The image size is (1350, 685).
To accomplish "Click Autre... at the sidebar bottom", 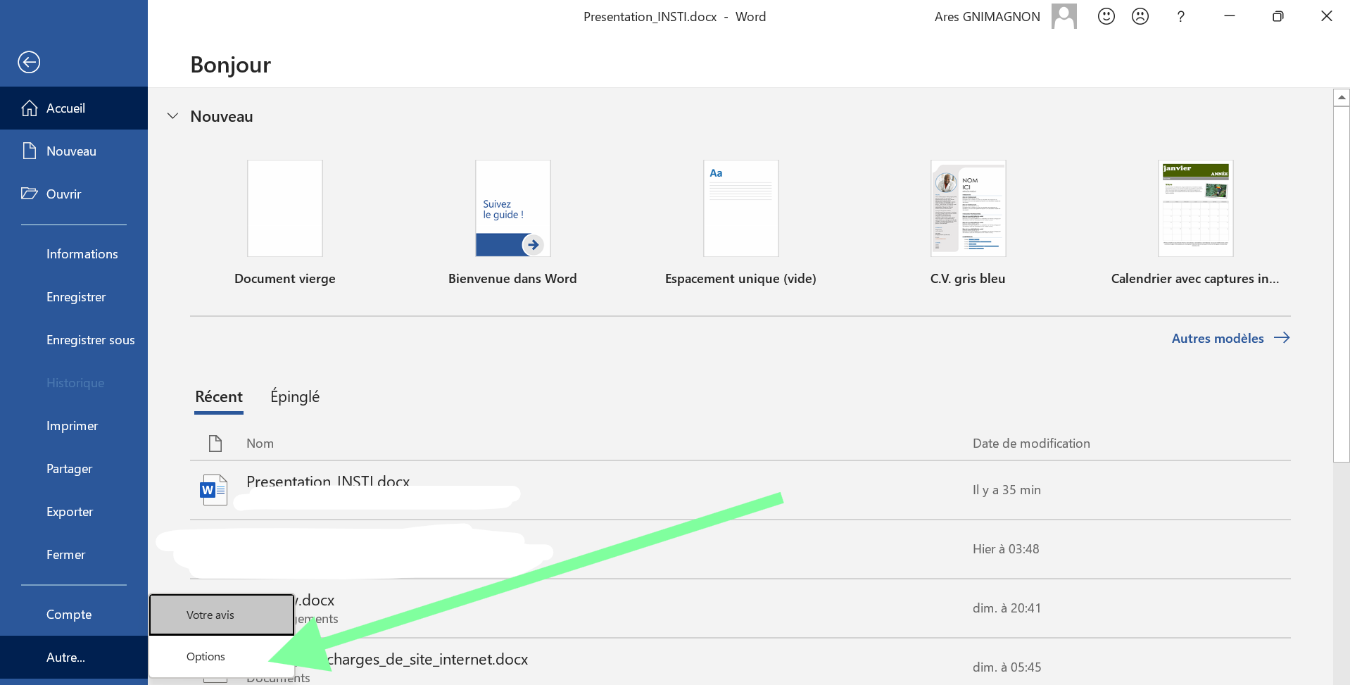I will pos(74,658).
